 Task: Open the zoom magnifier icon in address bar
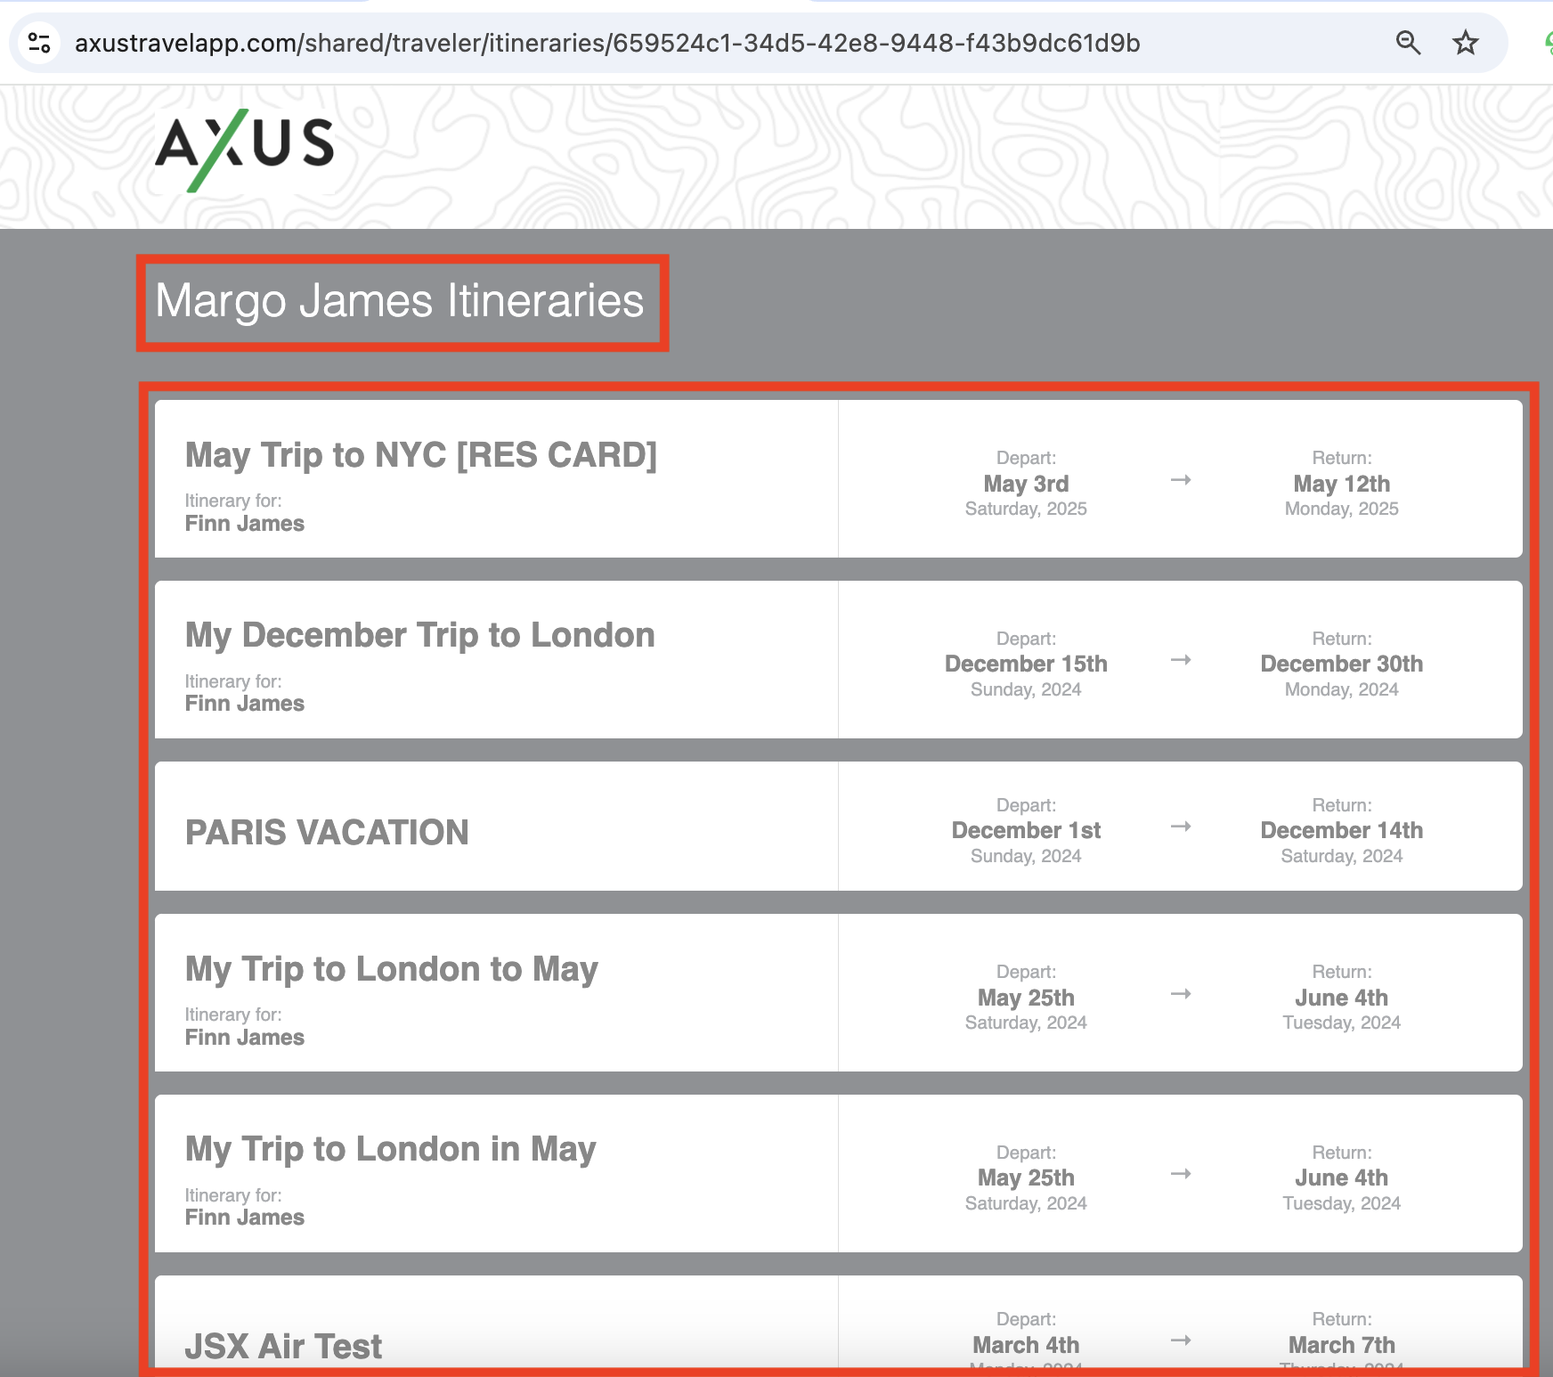pos(1408,43)
